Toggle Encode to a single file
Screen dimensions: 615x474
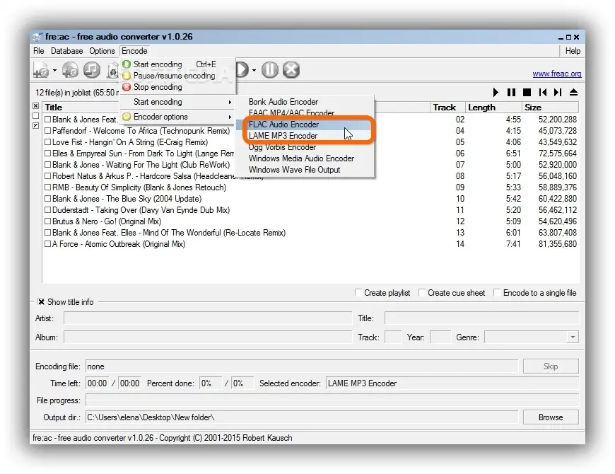click(498, 293)
